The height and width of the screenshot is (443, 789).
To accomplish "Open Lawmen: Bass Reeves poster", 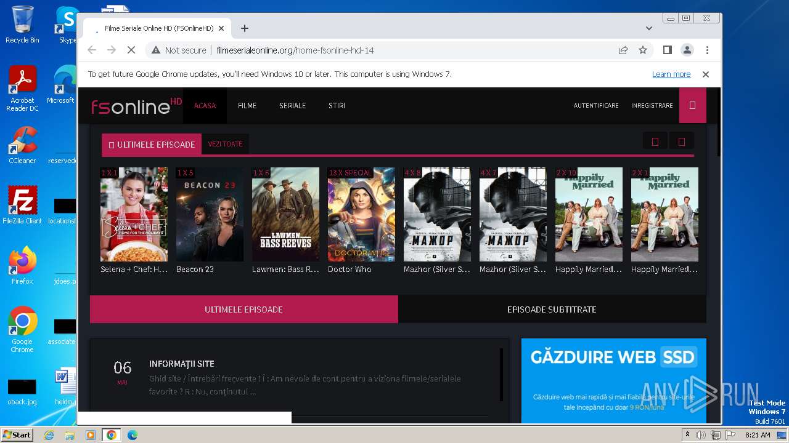I will [x=285, y=214].
